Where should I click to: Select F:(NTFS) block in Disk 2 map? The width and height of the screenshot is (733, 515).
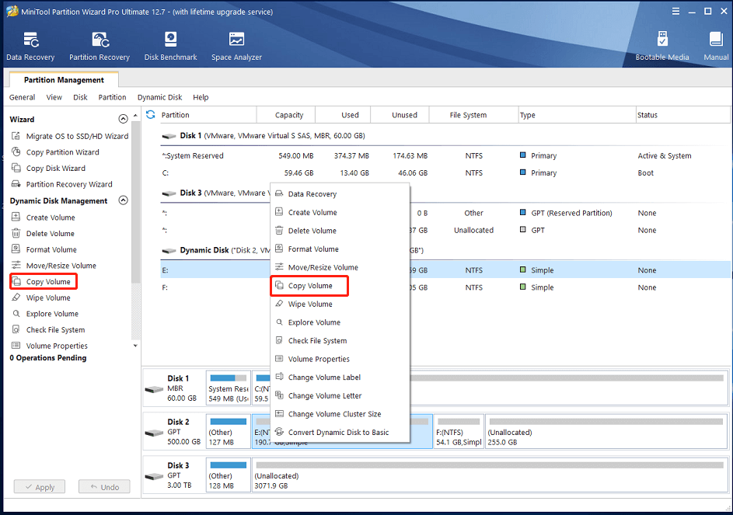[x=459, y=432]
